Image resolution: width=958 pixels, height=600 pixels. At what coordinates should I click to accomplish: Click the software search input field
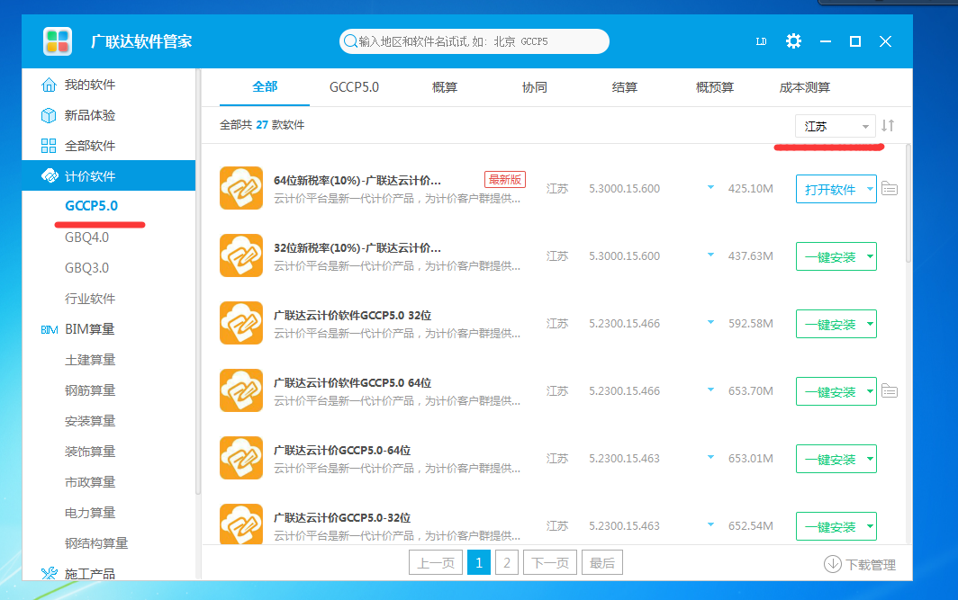pos(474,41)
